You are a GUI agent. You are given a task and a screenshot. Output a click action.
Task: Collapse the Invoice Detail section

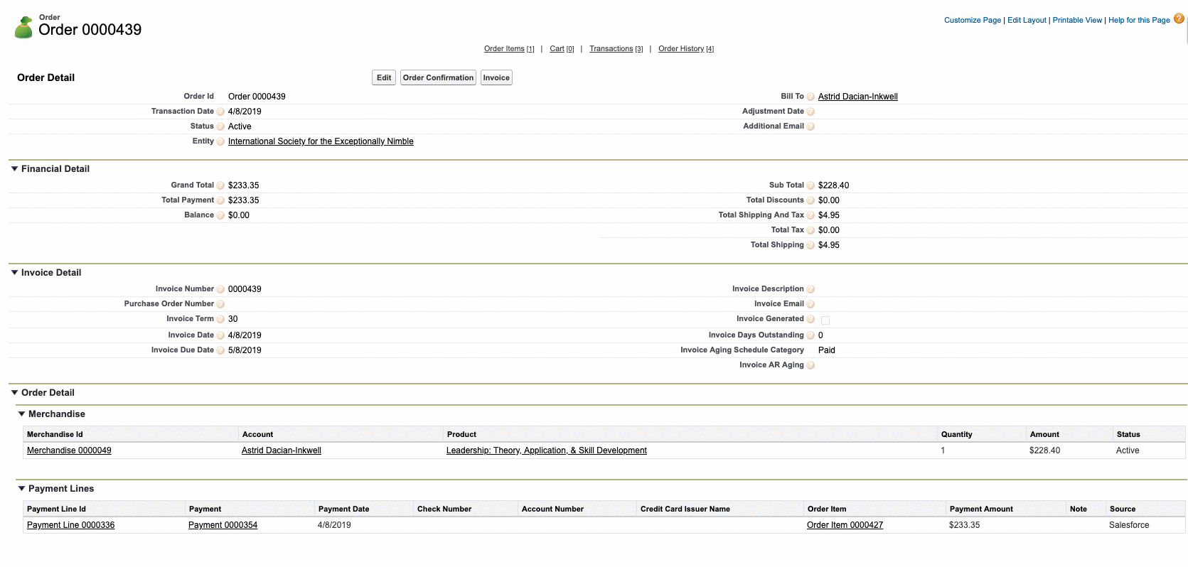(14, 273)
